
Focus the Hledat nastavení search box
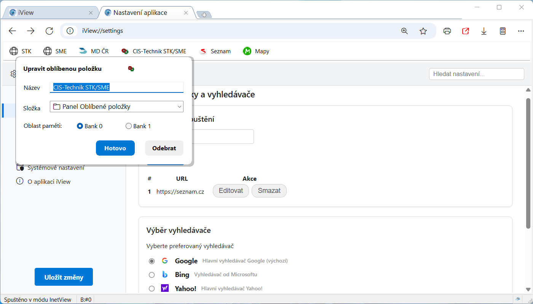pyautogui.click(x=477, y=74)
